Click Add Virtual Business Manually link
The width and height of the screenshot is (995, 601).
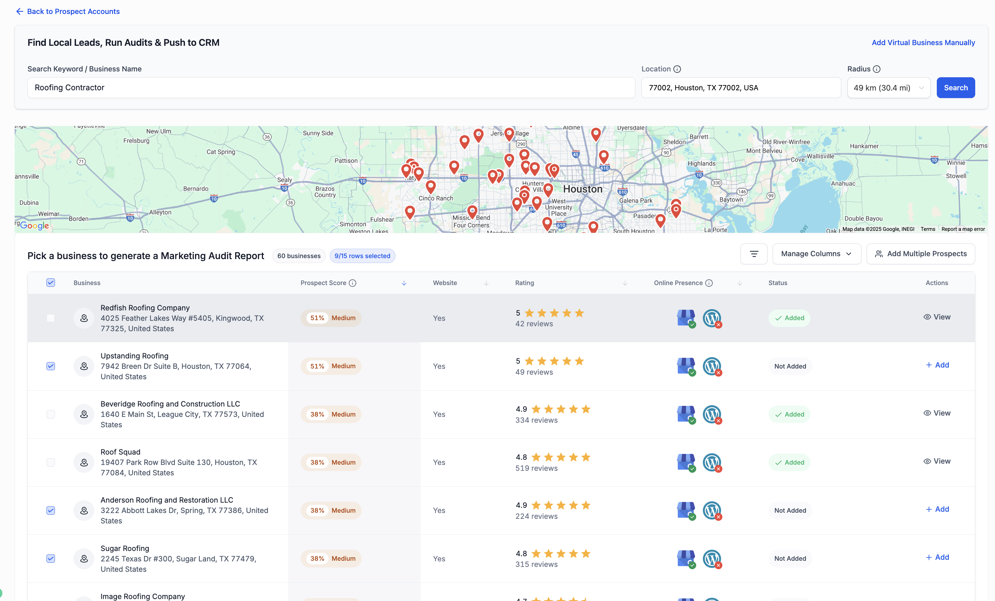(923, 42)
